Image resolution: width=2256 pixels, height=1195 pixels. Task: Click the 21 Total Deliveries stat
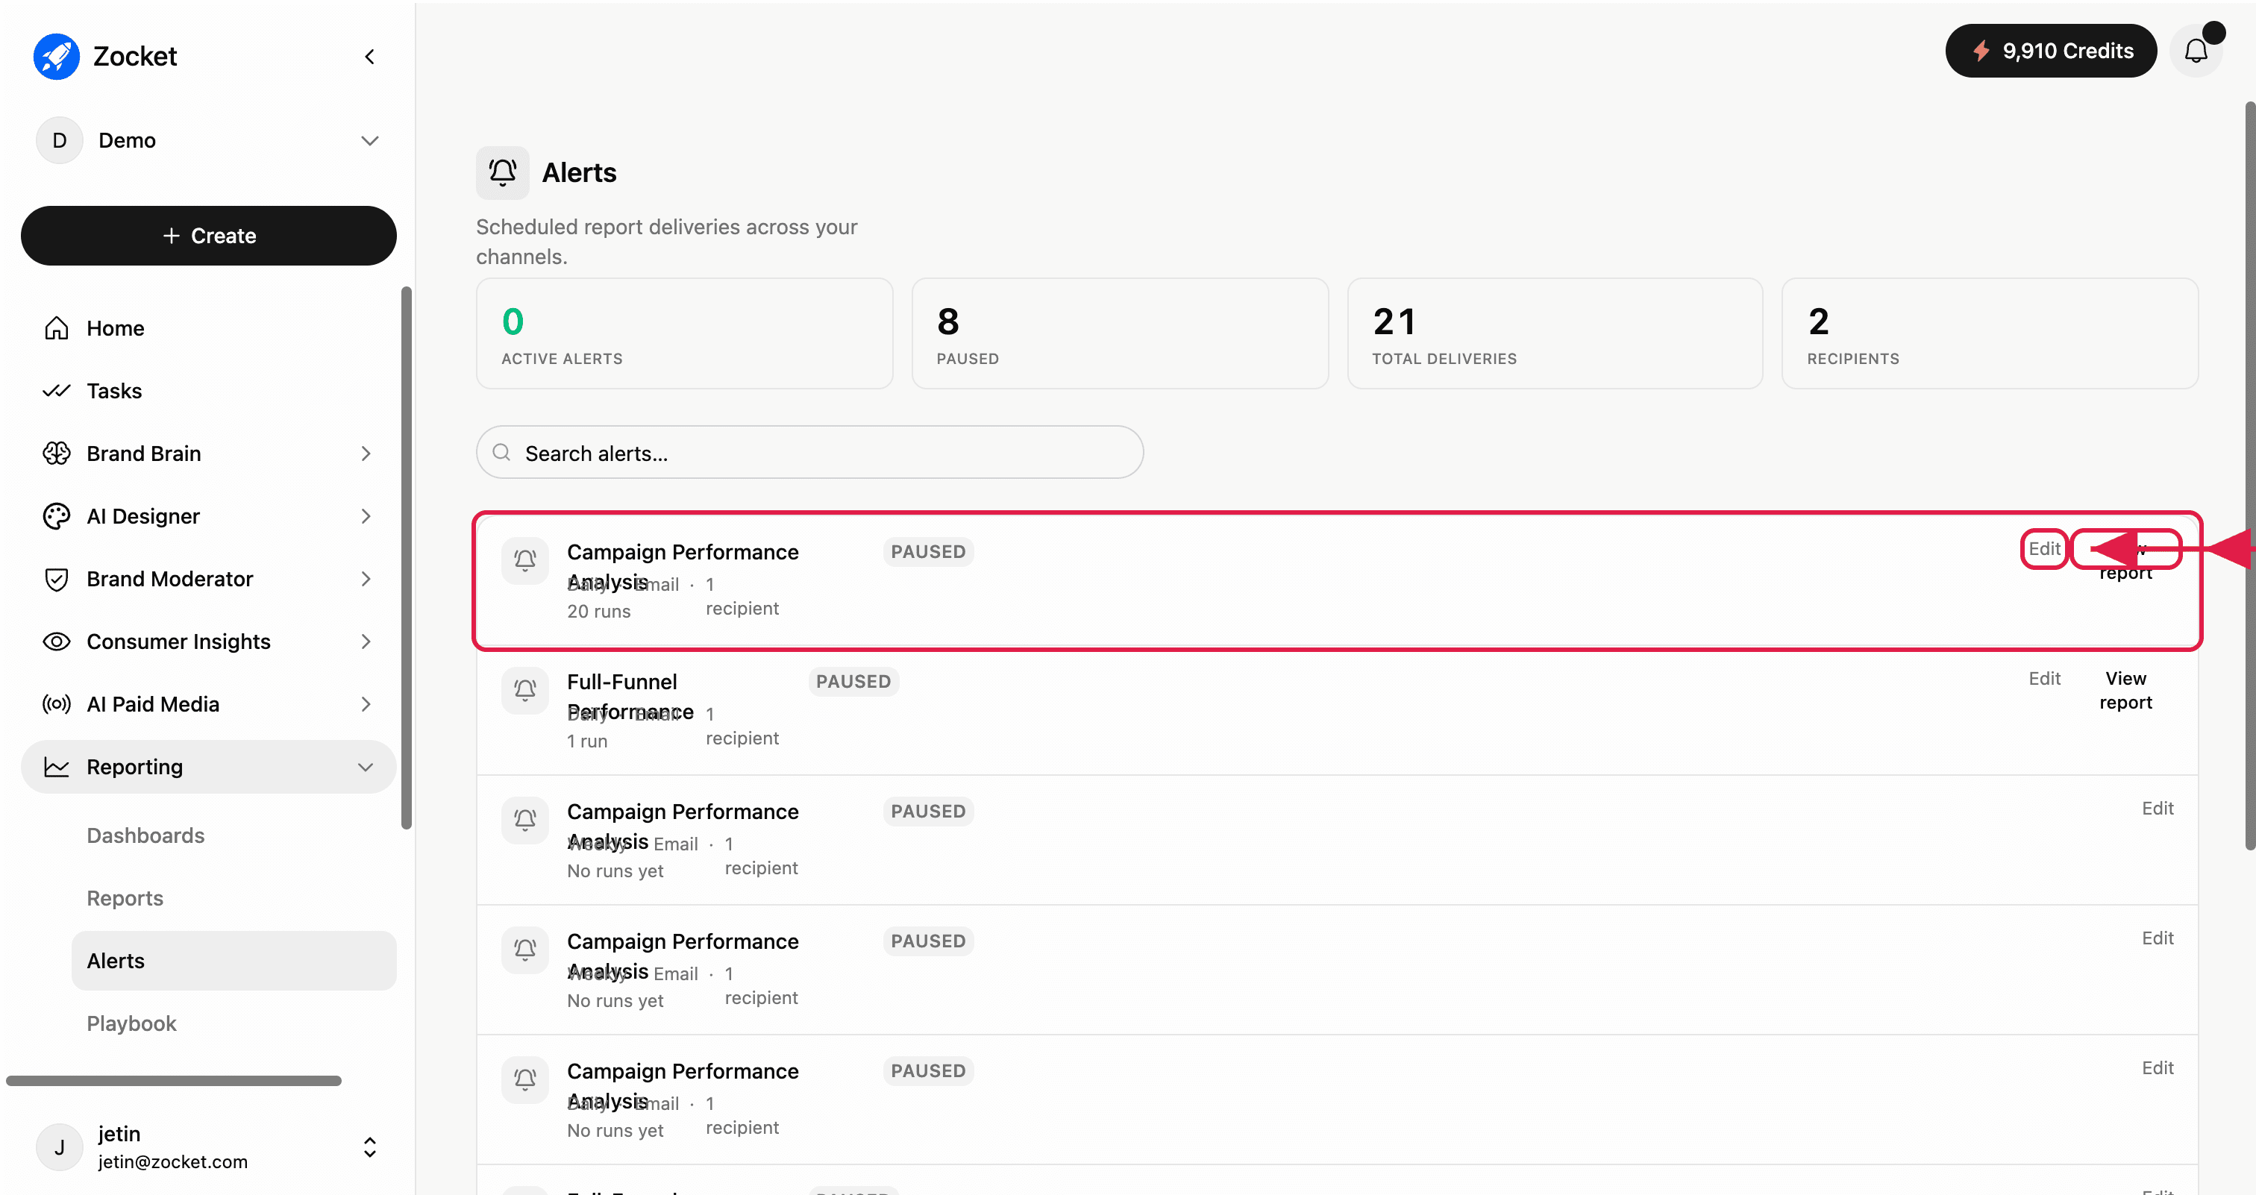click(x=1555, y=333)
